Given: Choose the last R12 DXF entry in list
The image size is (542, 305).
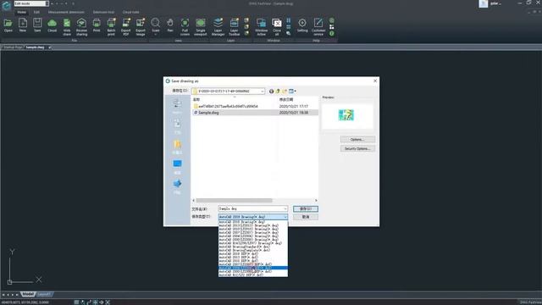Looking at the screenshot, I should point(252,274).
